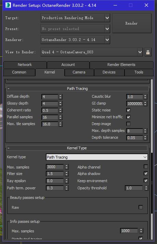Click the Coherent ratio field
157x244 pixels.
pos(50,110)
